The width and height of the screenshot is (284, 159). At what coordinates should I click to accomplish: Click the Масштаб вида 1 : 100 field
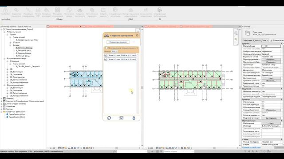pyautogui.click(x=271, y=46)
